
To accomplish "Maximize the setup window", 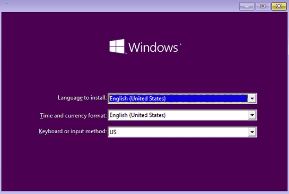I will pyautogui.click(x=262, y=6).
